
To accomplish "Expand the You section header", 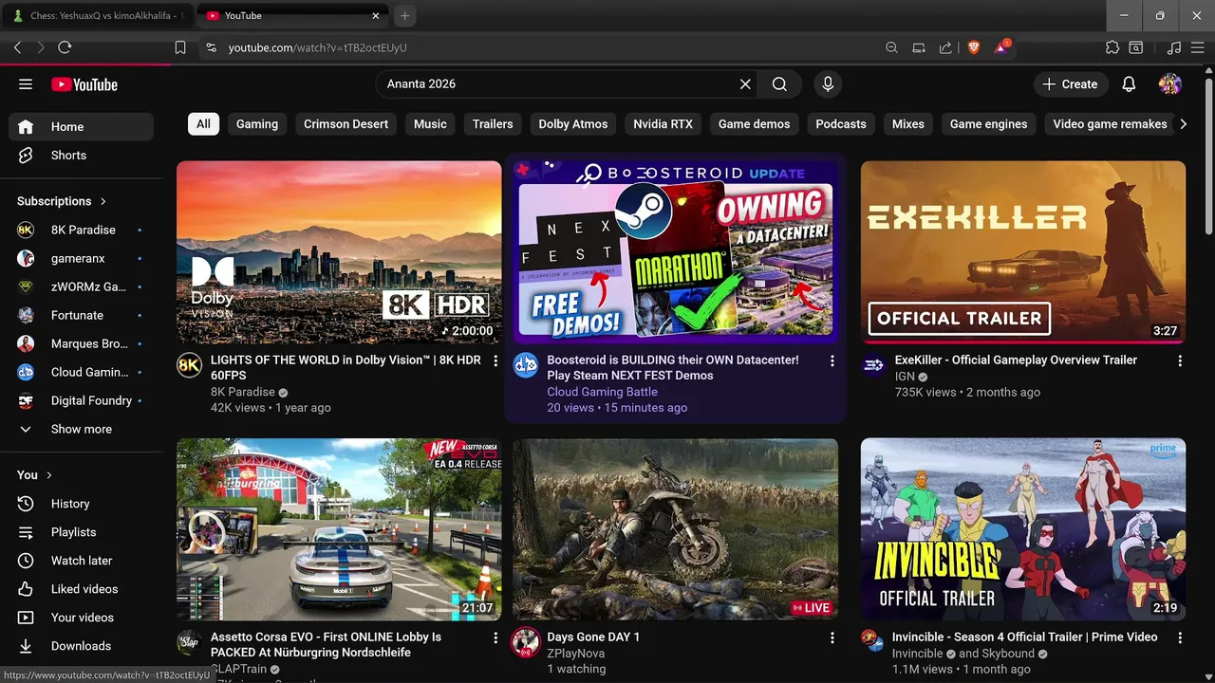I will (34, 475).
